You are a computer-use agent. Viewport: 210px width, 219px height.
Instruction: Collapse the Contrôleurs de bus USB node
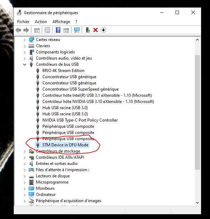click(x=24, y=64)
